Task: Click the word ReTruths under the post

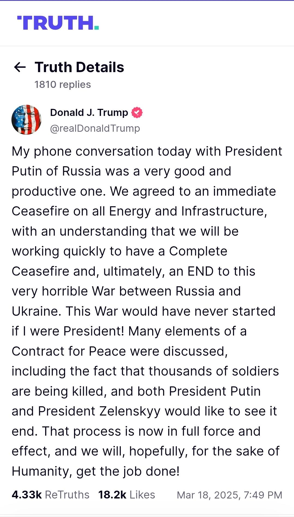Action: [x=67, y=495]
